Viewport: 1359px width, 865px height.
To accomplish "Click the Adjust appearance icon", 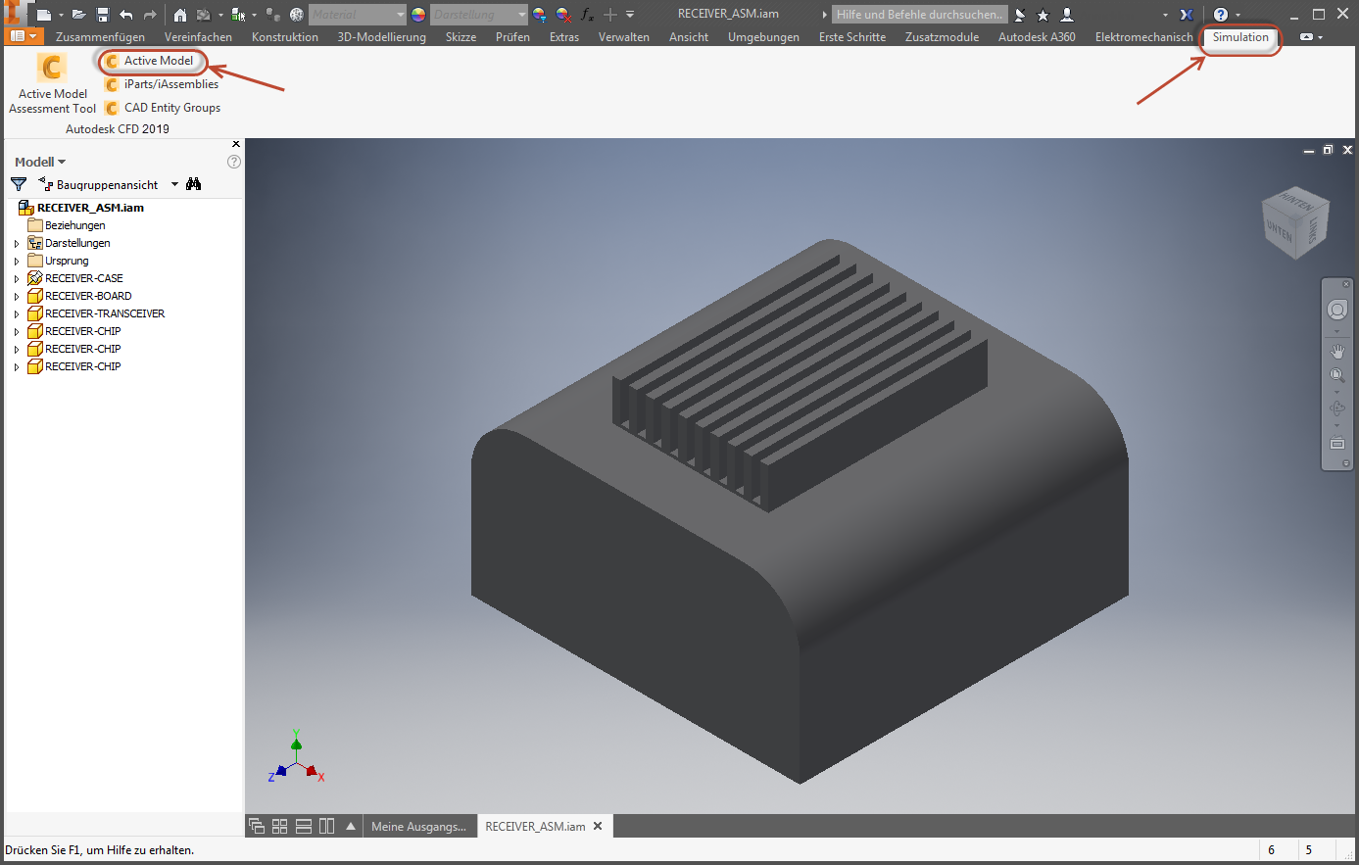I will click(540, 15).
